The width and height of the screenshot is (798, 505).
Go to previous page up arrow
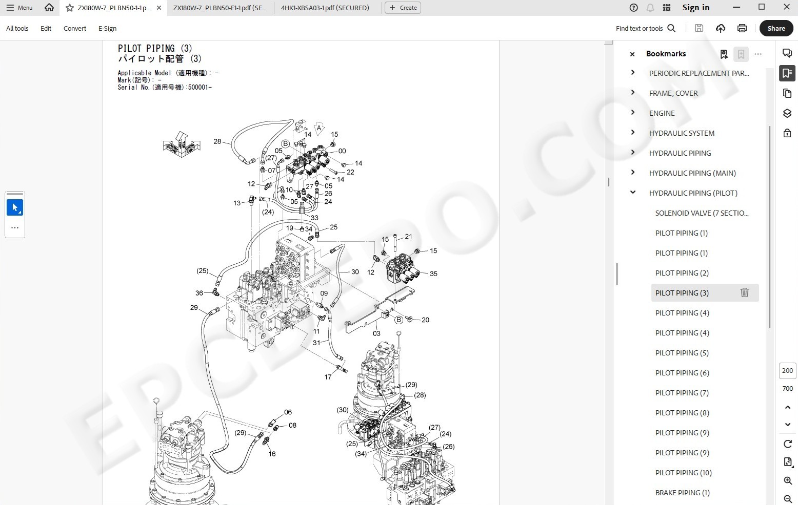[788, 407]
